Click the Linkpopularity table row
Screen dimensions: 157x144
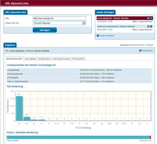tap(79, 70)
